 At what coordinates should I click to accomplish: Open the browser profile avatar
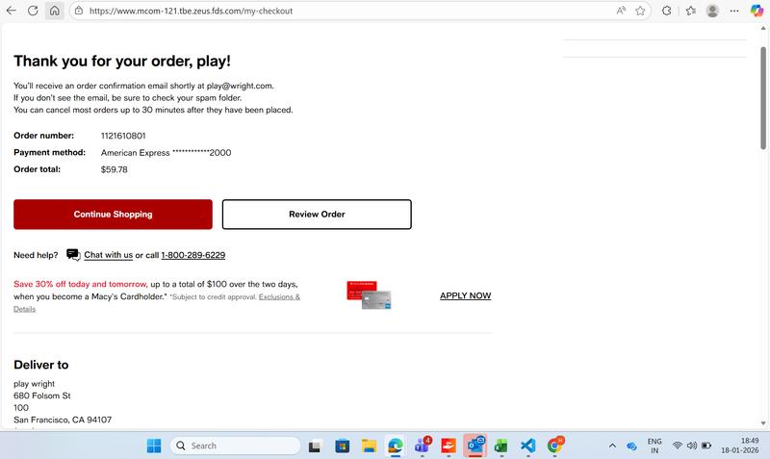712,11
